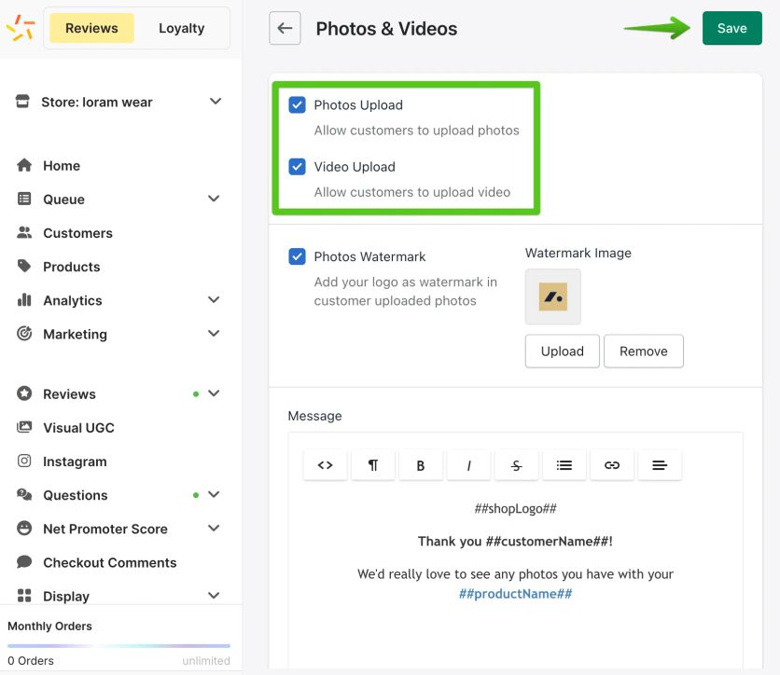780x675 pixels.
Task: Click the Home house icon
Action: (x=24, y=165)
